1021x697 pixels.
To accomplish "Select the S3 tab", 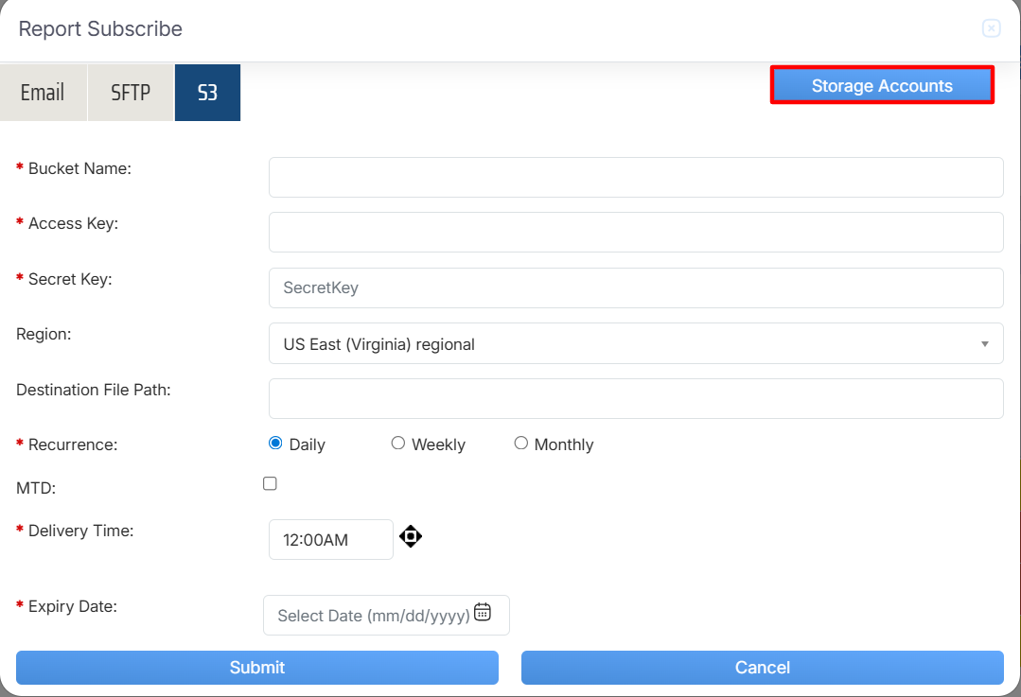I will (207, 93).
